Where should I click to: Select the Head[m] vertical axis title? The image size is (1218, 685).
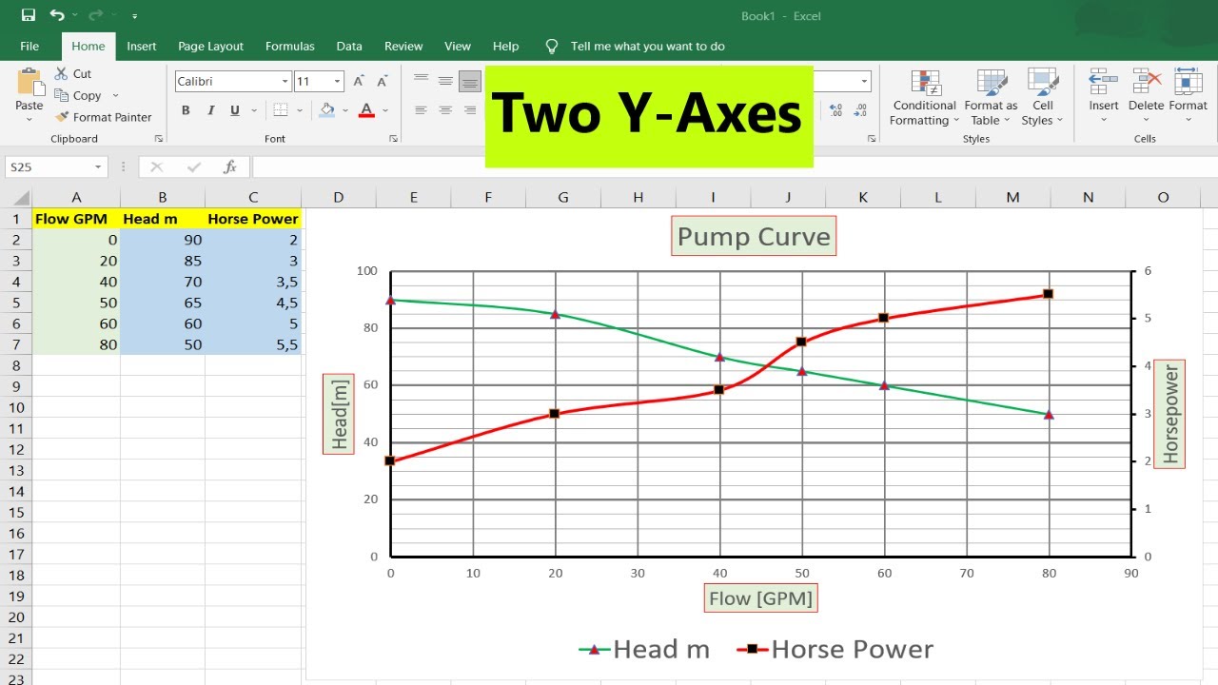(339, 414)
